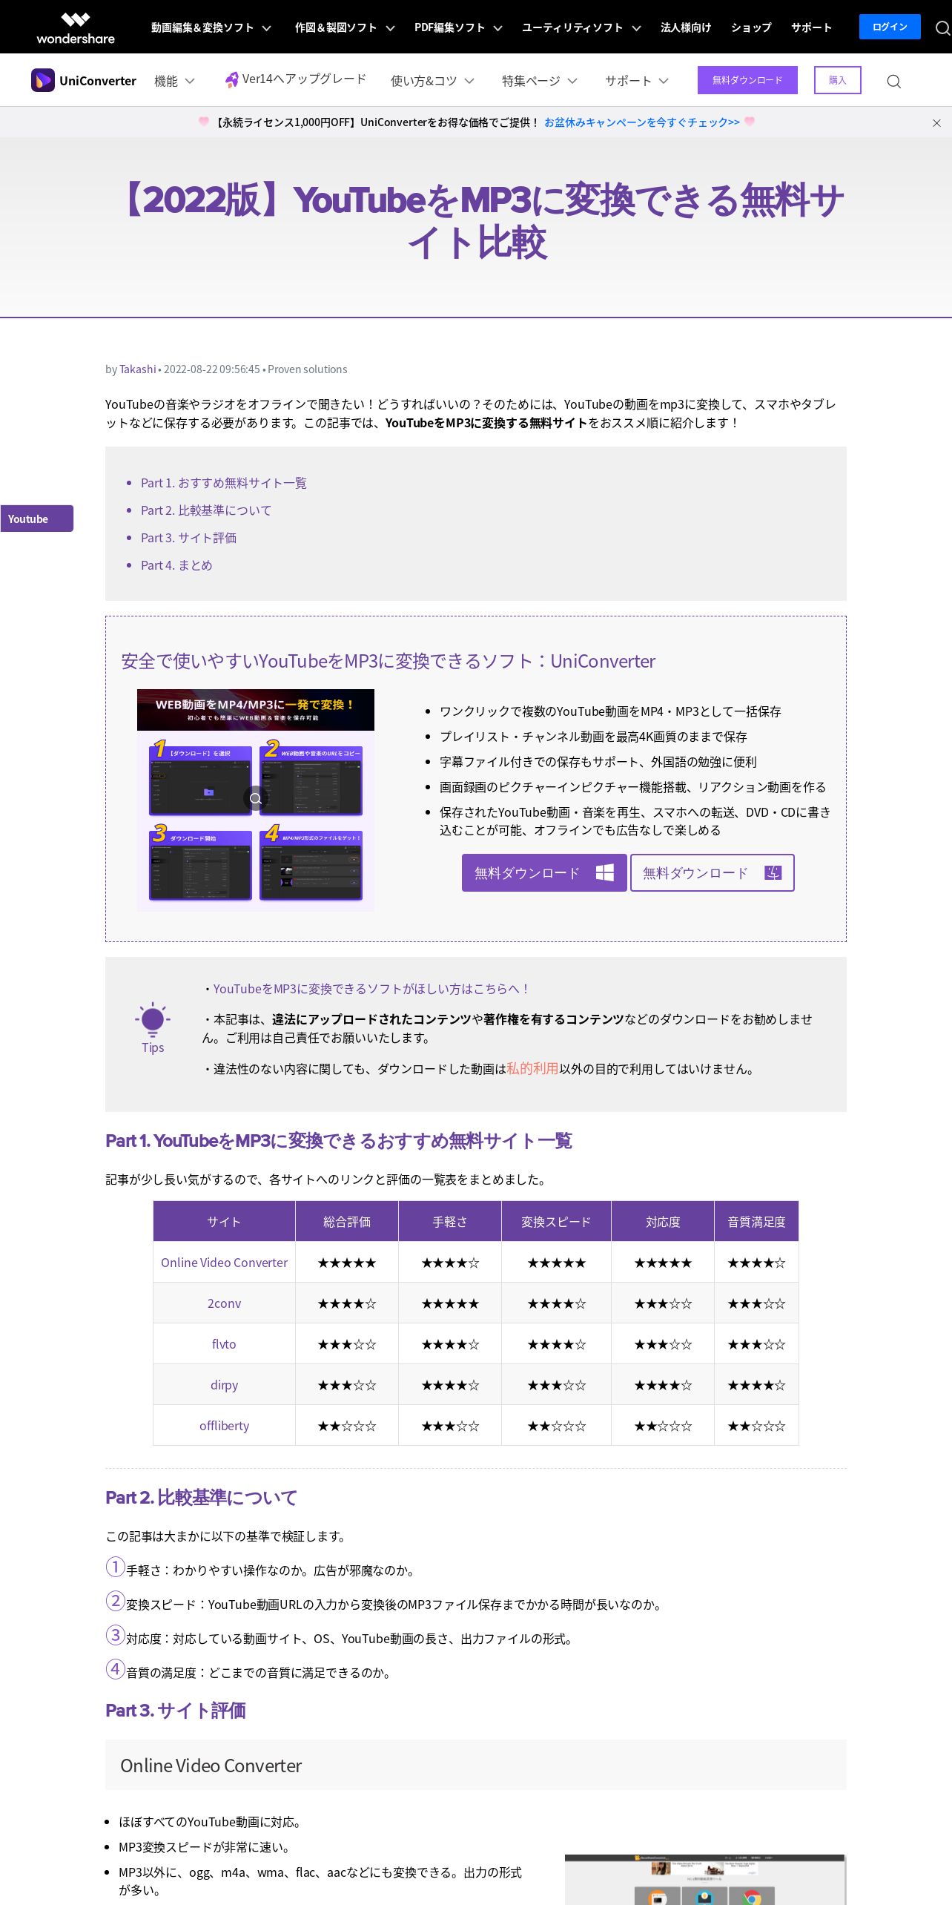952x1905 pixels.
Task: Click the blue ログイン button
Action: click(x=890, y=27)
